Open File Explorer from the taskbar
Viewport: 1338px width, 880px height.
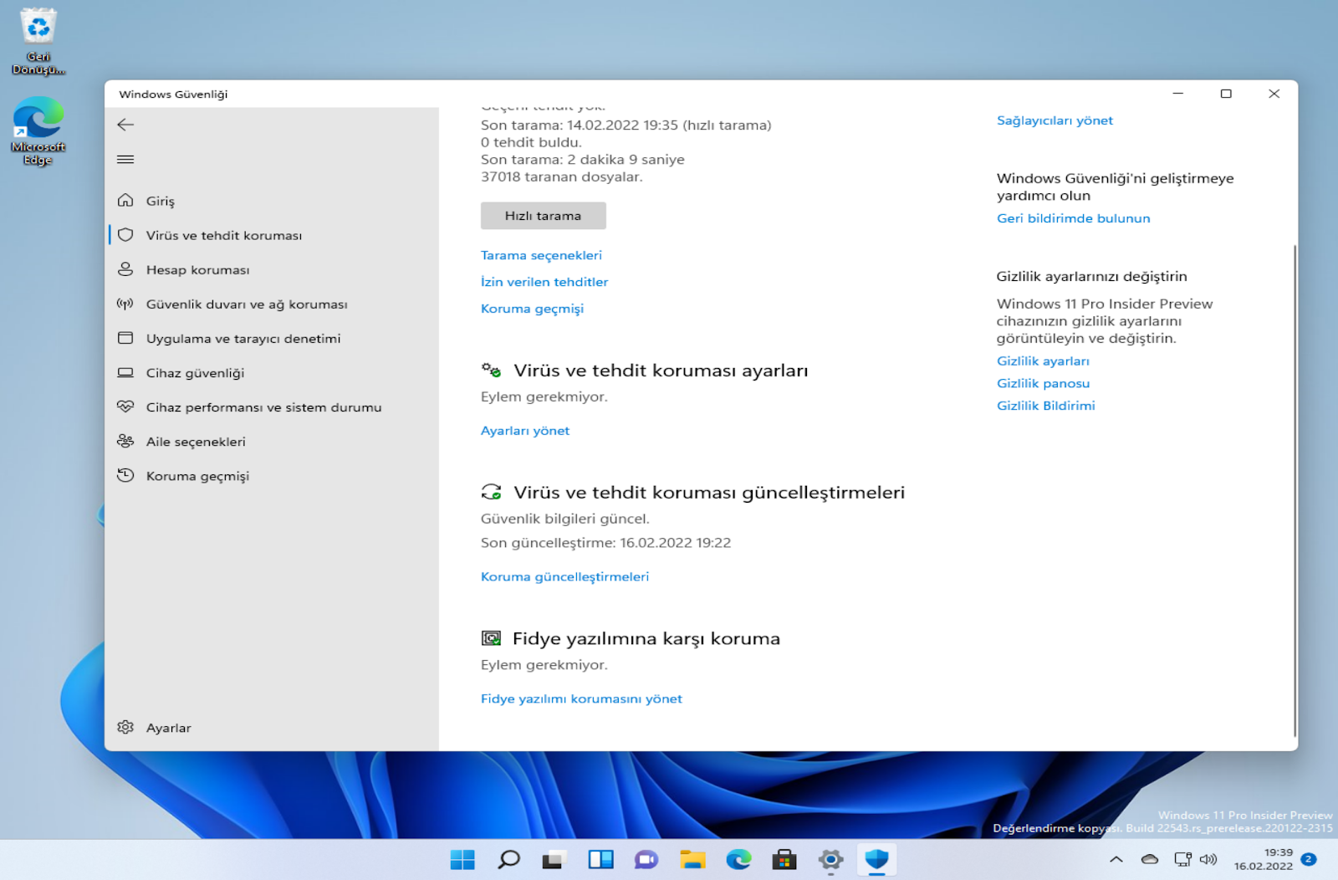click(692, 859)
